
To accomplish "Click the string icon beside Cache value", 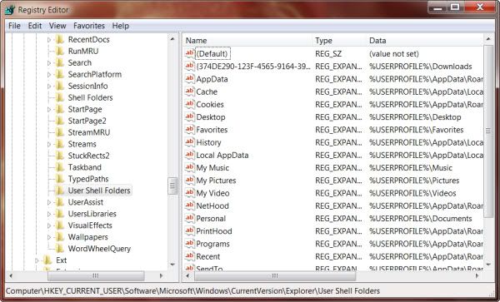I will pyautogui.click(x=189, y=92).
